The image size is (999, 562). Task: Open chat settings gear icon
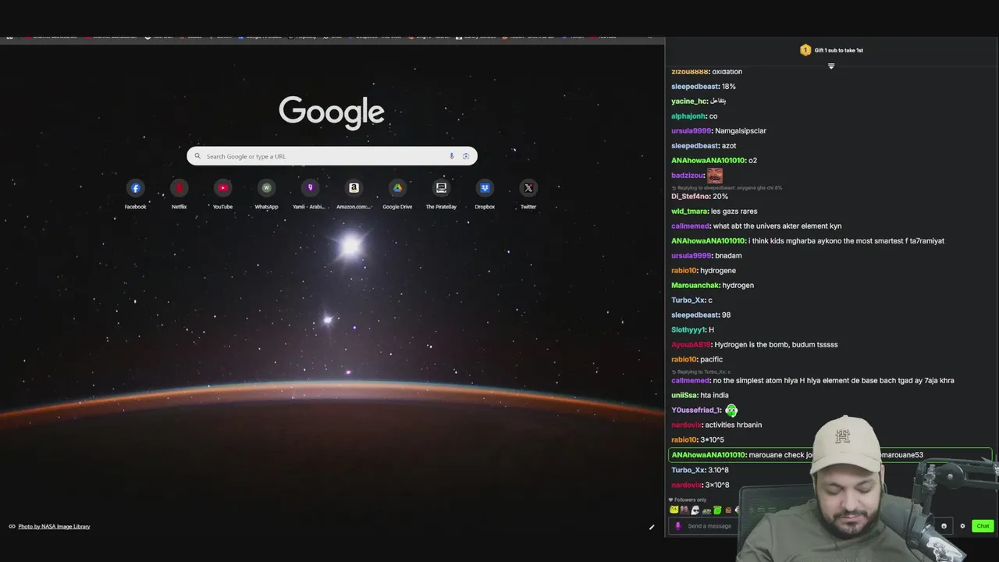(962, 526)
